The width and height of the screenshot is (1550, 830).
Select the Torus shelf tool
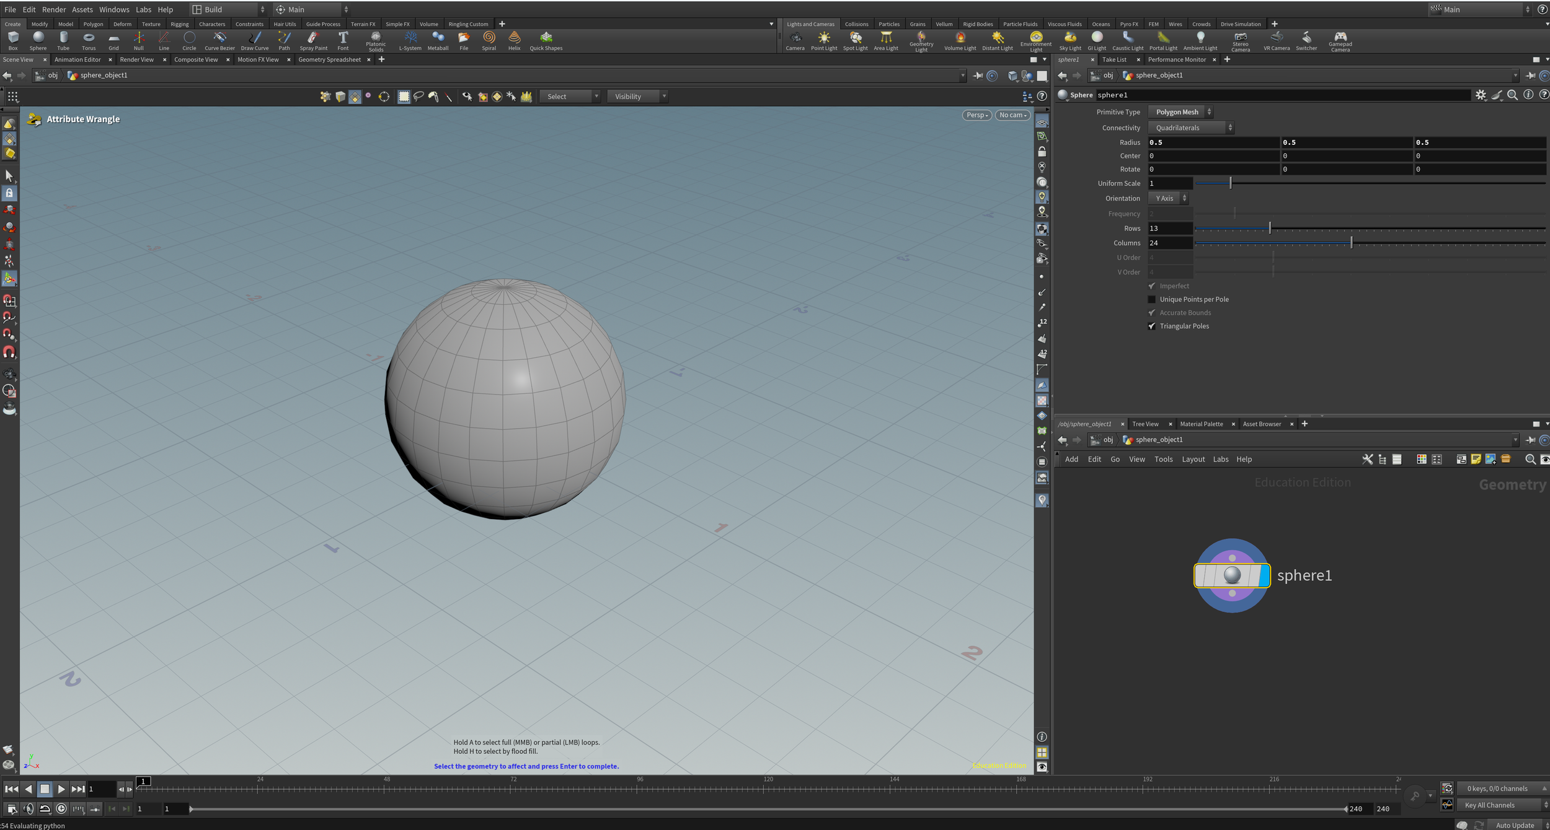point(89,41)
